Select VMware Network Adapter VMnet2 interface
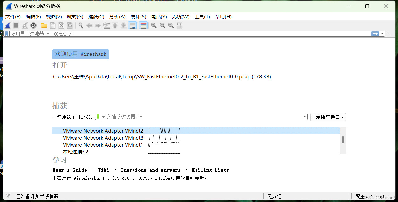The image size is (398, 202). point(196,131)
